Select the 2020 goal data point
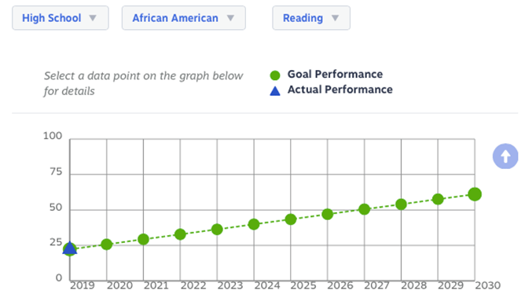The image size is (525, 305). (106, 244)
